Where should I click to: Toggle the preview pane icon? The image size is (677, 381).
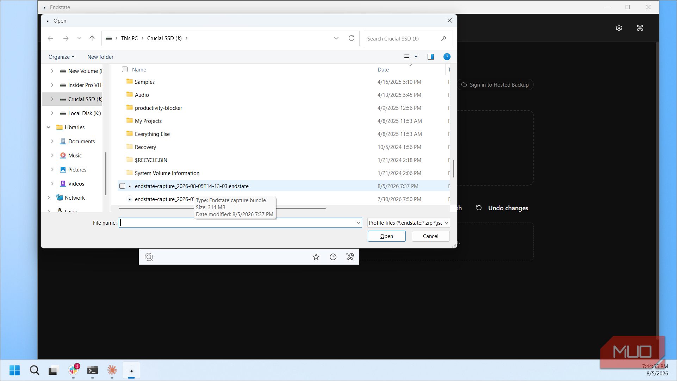pyautogui.click(x=430, y=57)
